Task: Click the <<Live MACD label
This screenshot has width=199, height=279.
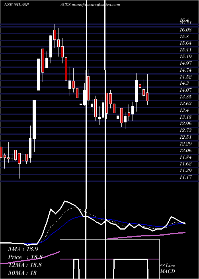Action: (x=168, y=269)
